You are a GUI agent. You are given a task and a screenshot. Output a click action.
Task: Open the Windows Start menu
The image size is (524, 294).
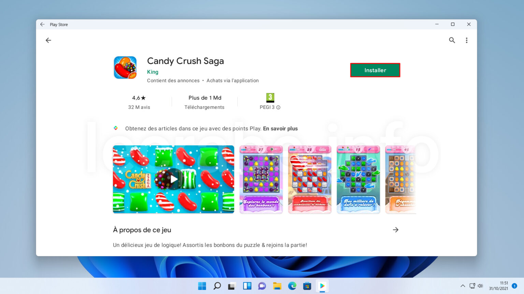[202, 286]
